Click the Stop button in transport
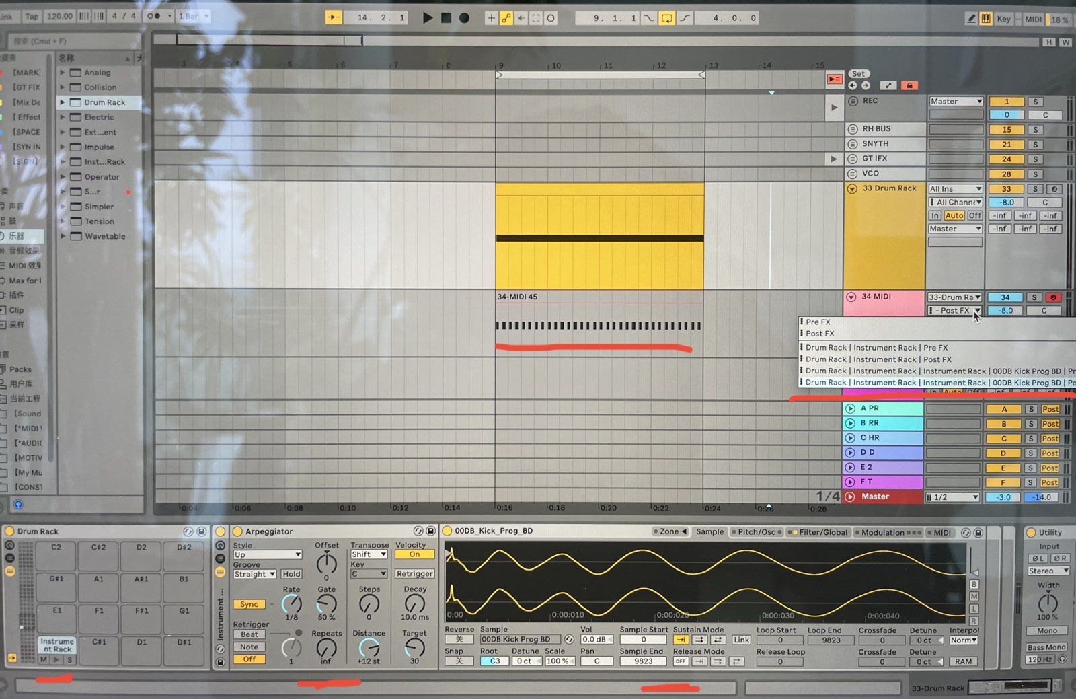The width and height of the screenshot is (1076, 699). click(x=446, y=18)
